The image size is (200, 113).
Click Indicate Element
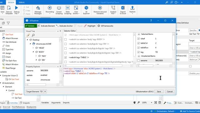[x=46, y=26]
